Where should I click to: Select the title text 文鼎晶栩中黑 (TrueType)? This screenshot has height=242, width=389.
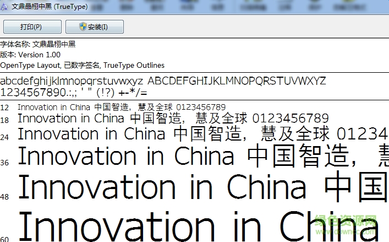50,7
